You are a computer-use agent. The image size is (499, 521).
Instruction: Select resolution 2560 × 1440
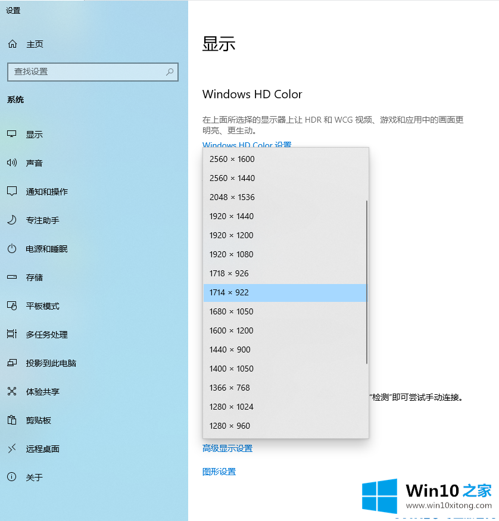(x=285, y=178)
